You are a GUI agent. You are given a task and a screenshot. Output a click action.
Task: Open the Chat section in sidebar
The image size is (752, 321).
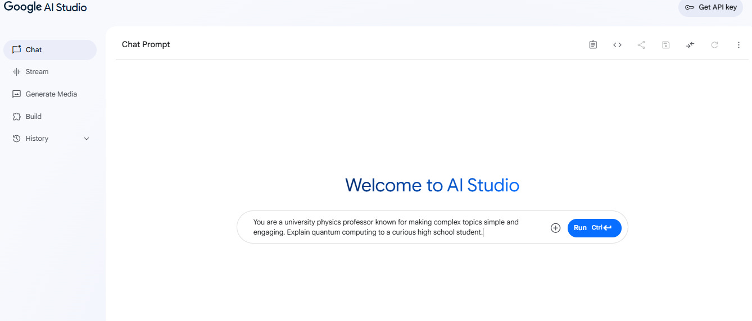tap(50, 50)
